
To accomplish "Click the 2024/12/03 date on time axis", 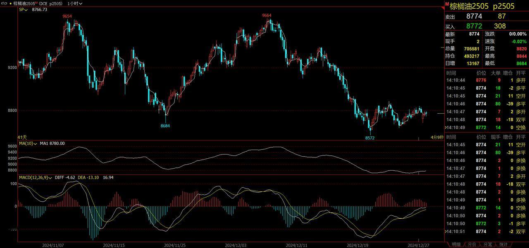I will 236,245.
